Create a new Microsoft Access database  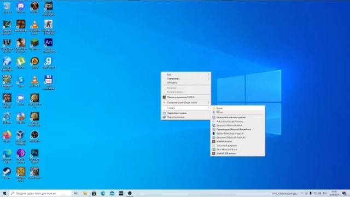238,117
